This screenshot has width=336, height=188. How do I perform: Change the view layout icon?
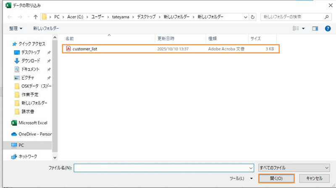tap(296, 28)
